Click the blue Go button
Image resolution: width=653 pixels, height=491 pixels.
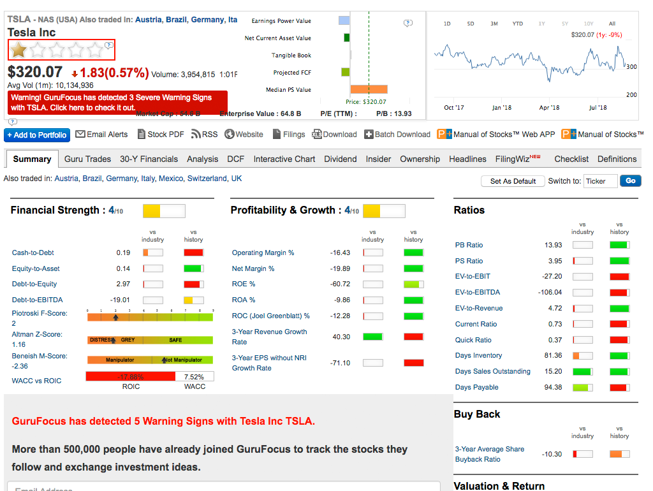(x=631, y=180)
